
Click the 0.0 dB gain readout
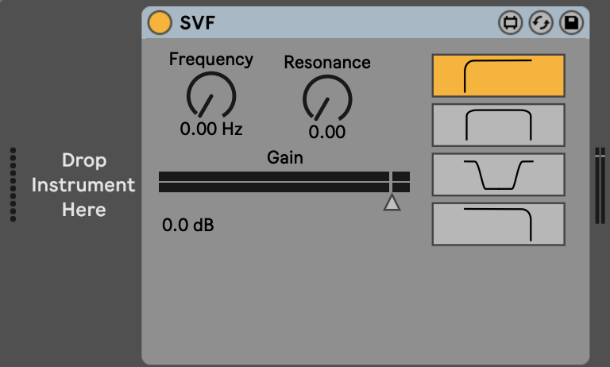pyautogui.click(x=187, y=226)
